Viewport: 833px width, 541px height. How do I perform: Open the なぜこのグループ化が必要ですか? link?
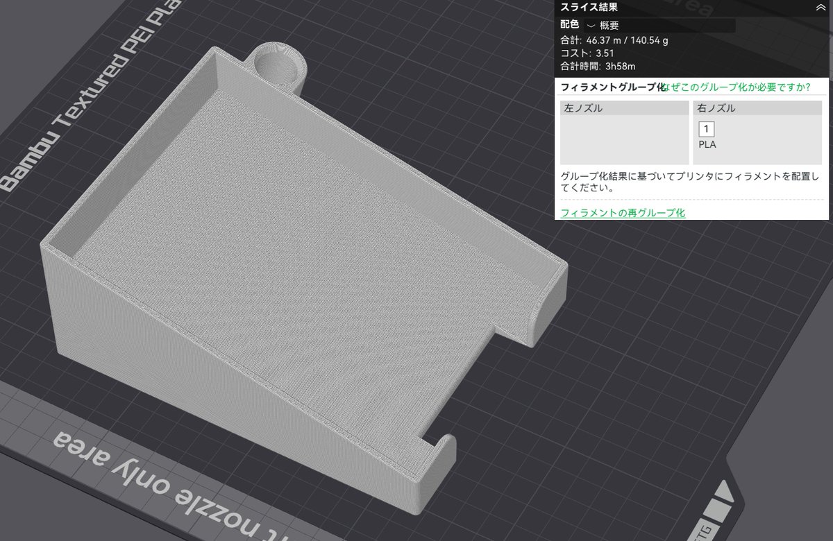(738, 87)
